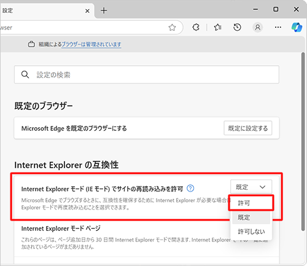Viewport: 307px width, 266px height.
Task: Select 許可しない from dropdown list
Action: (x=251, y=232)
